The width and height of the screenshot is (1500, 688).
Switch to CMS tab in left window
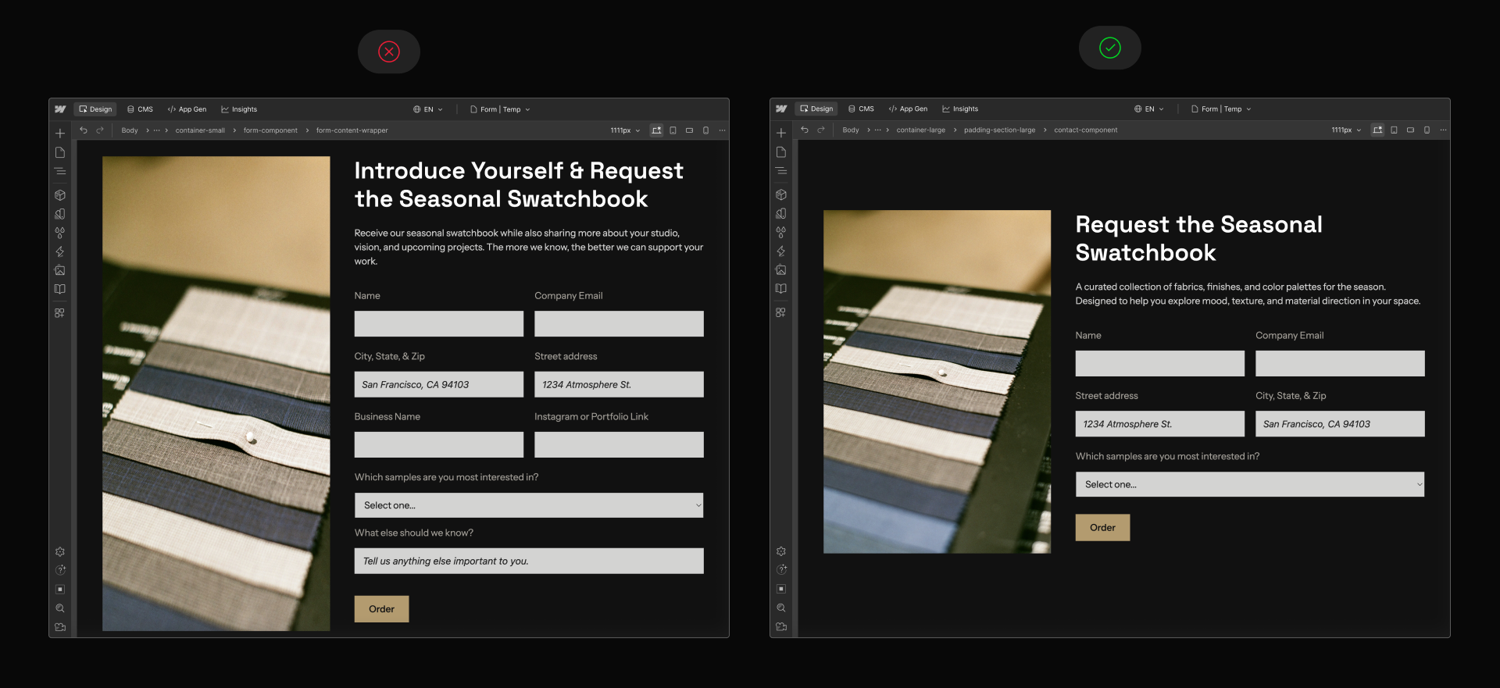point(141,109)
